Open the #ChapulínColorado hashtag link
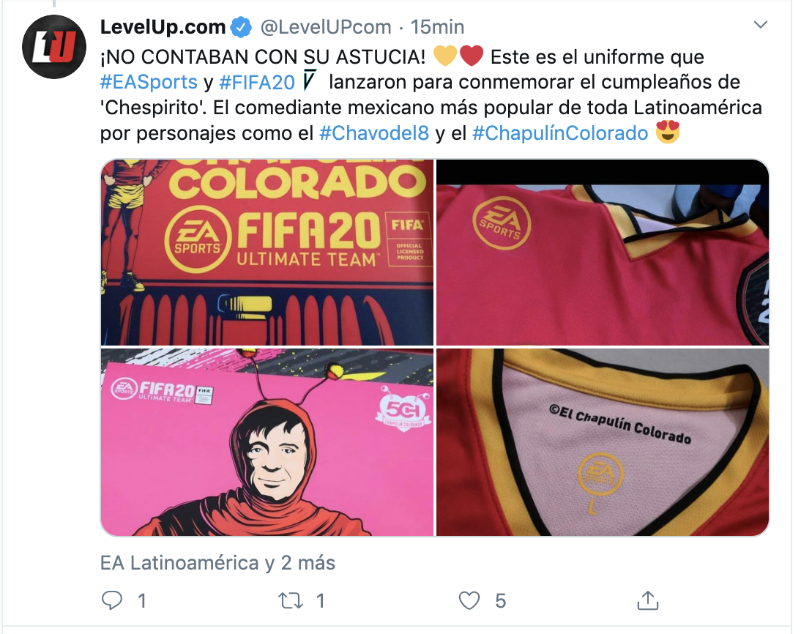The image size is (801, 634). [560, 133]
